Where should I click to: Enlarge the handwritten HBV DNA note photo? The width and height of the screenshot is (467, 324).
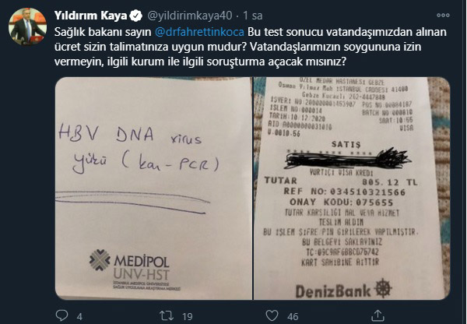pos(153,188)
